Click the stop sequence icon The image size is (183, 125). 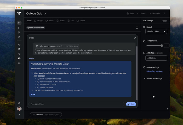(x=144, y=53)
